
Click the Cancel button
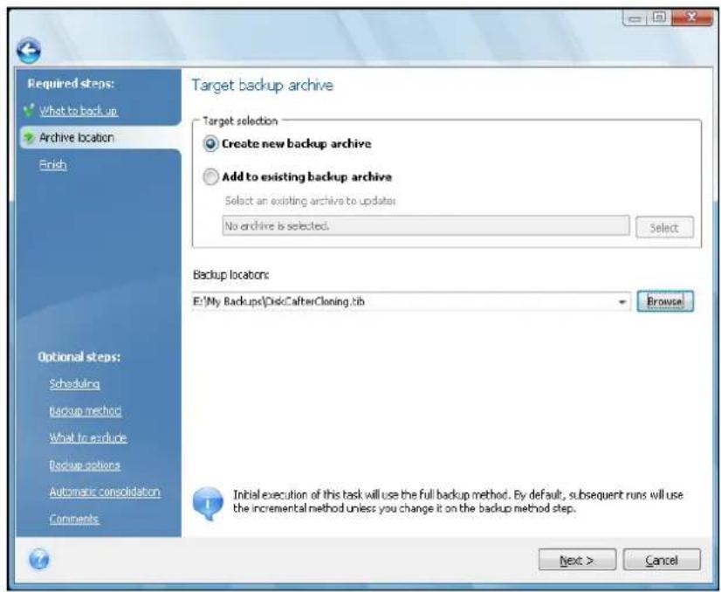coord(662,560)
